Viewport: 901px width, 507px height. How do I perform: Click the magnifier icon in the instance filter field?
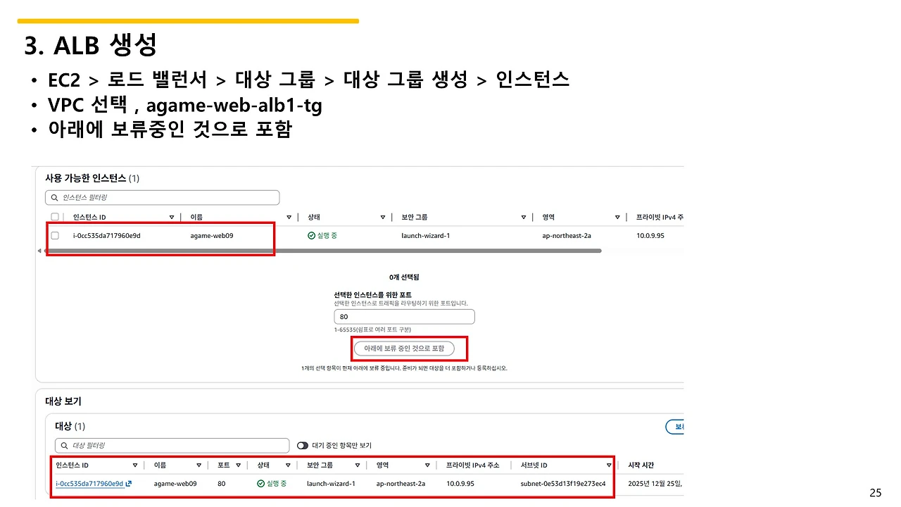tap(55, 197)
